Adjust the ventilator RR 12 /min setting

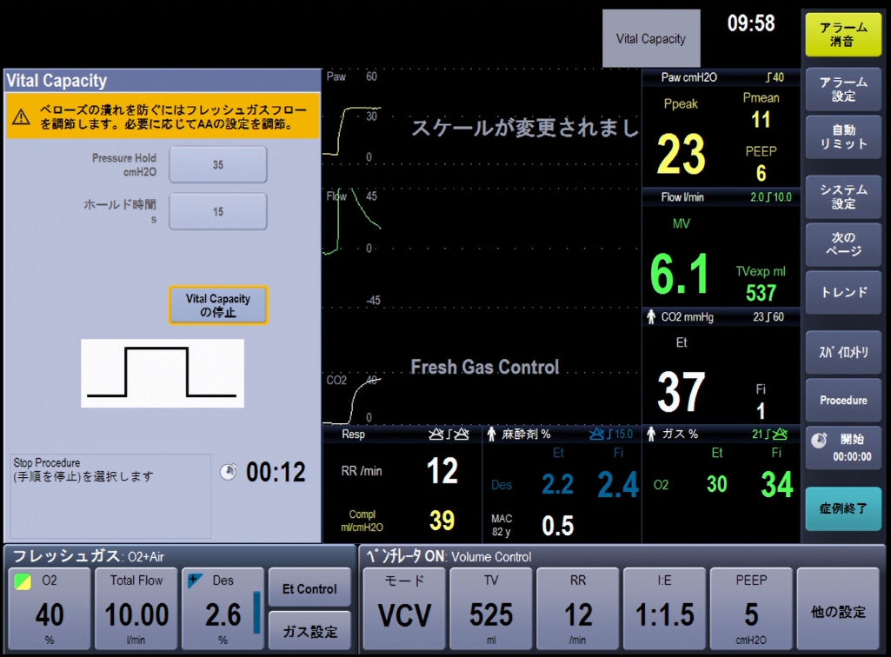[x=578, y=608]
